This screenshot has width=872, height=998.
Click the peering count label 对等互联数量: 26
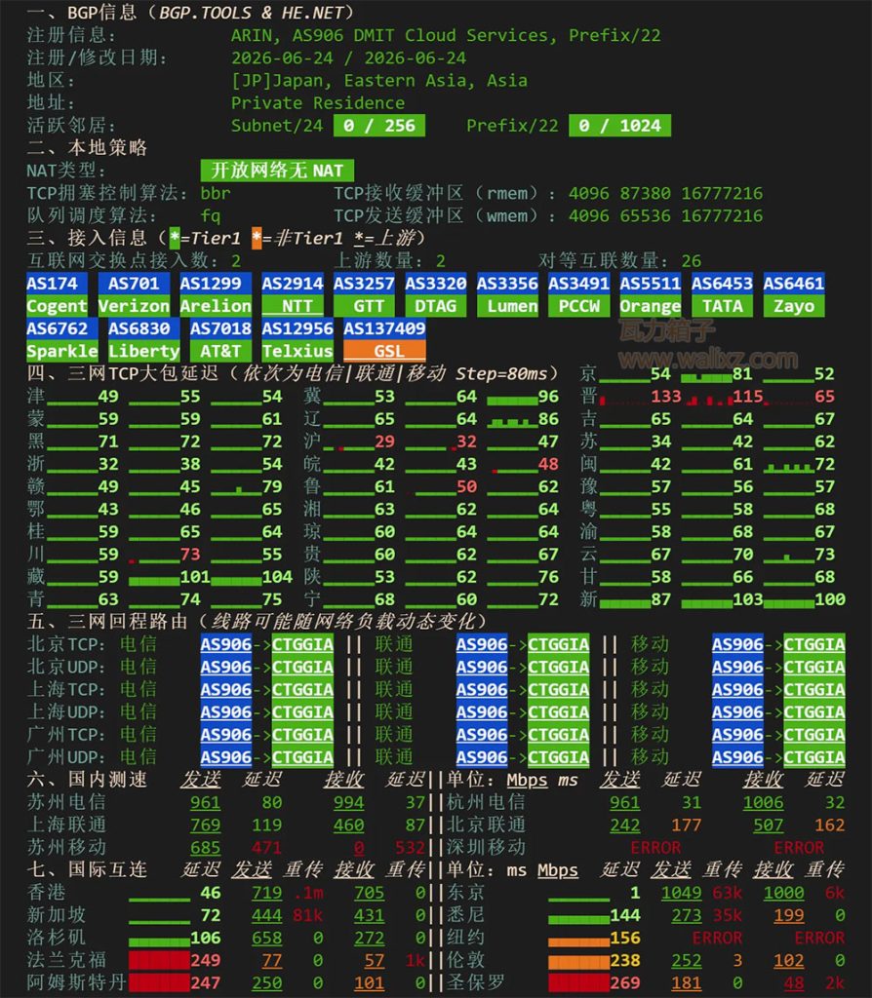619,261
